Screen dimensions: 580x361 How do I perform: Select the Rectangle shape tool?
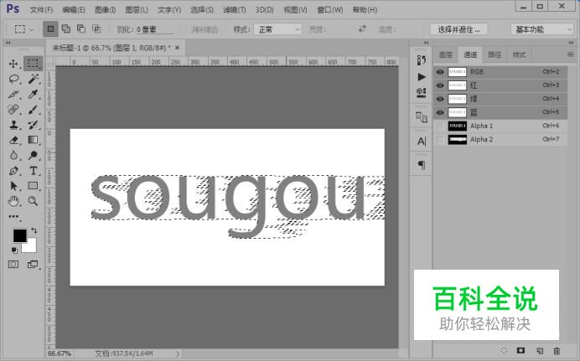(33, 186)
